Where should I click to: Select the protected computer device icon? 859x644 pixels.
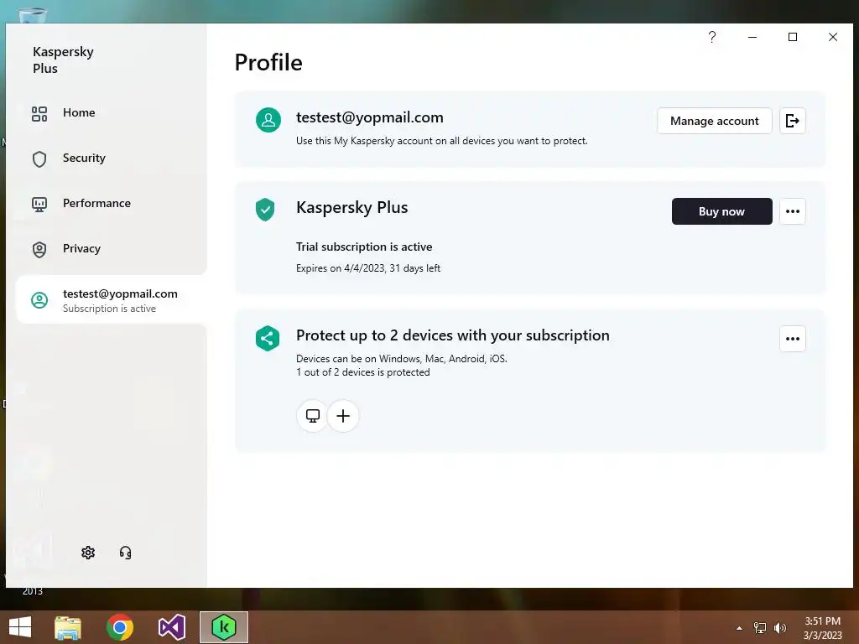pos(312,416)
